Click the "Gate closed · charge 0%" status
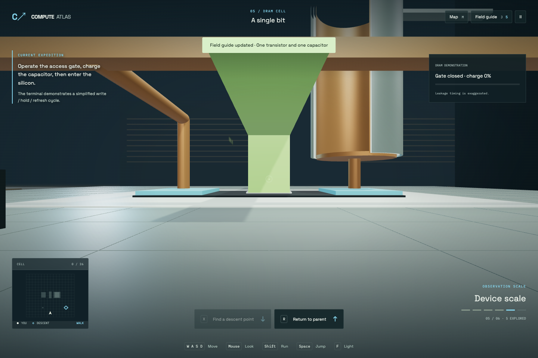 463,76
